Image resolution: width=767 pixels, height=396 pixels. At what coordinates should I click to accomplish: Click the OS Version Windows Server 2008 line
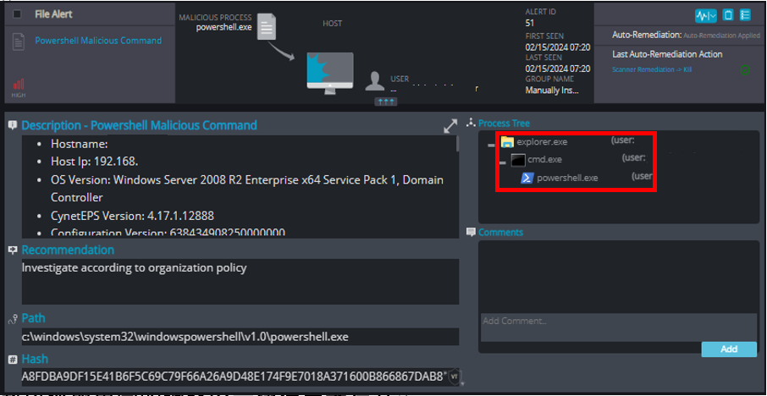(247, 189)
